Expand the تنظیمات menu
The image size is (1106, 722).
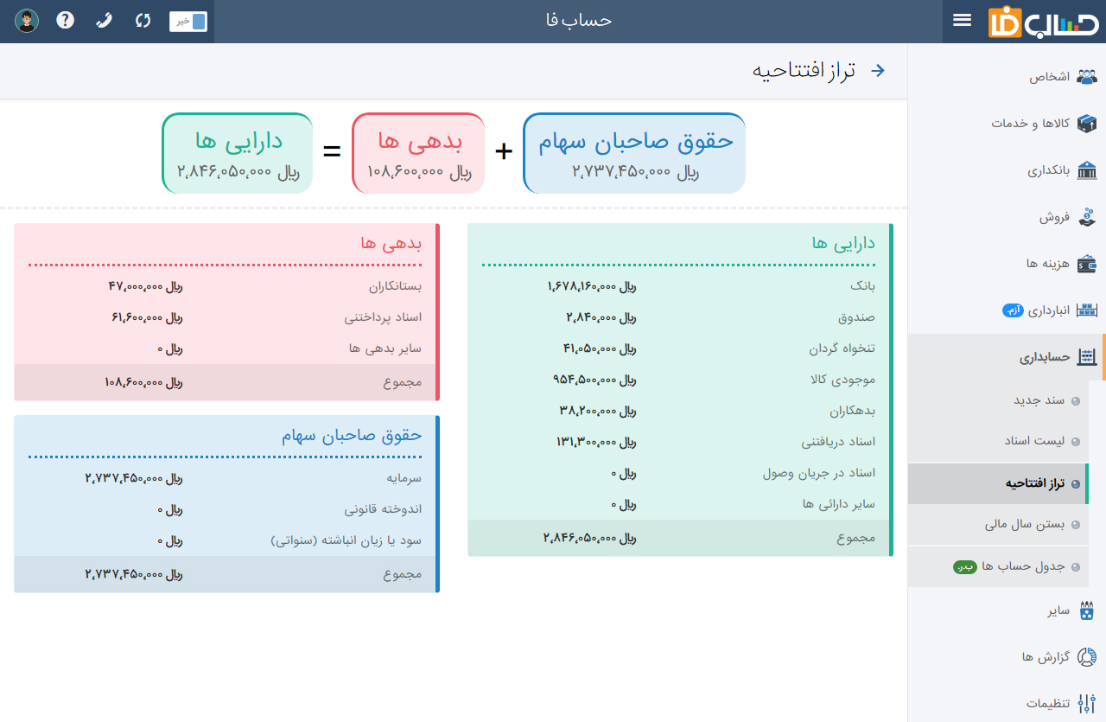1007,703
